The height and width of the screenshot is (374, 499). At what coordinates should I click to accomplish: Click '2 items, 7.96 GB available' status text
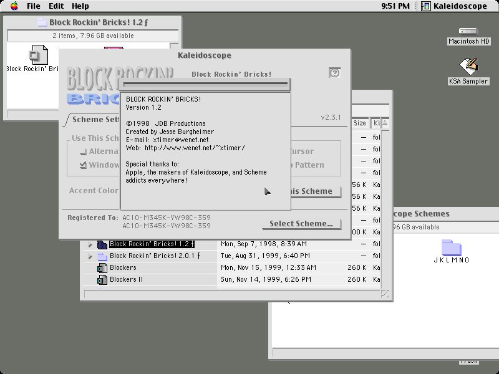tap(93, 36)
